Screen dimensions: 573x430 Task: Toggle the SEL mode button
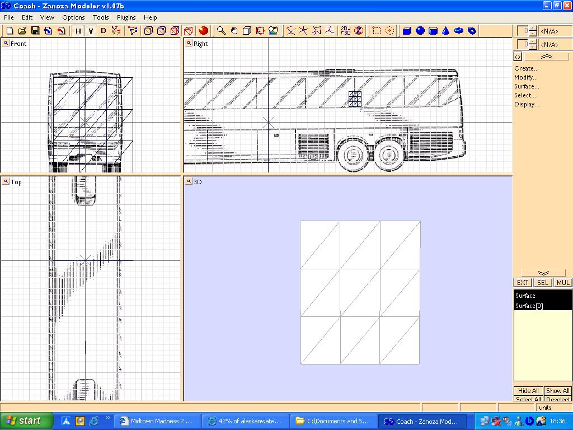(x=543, y=283)
